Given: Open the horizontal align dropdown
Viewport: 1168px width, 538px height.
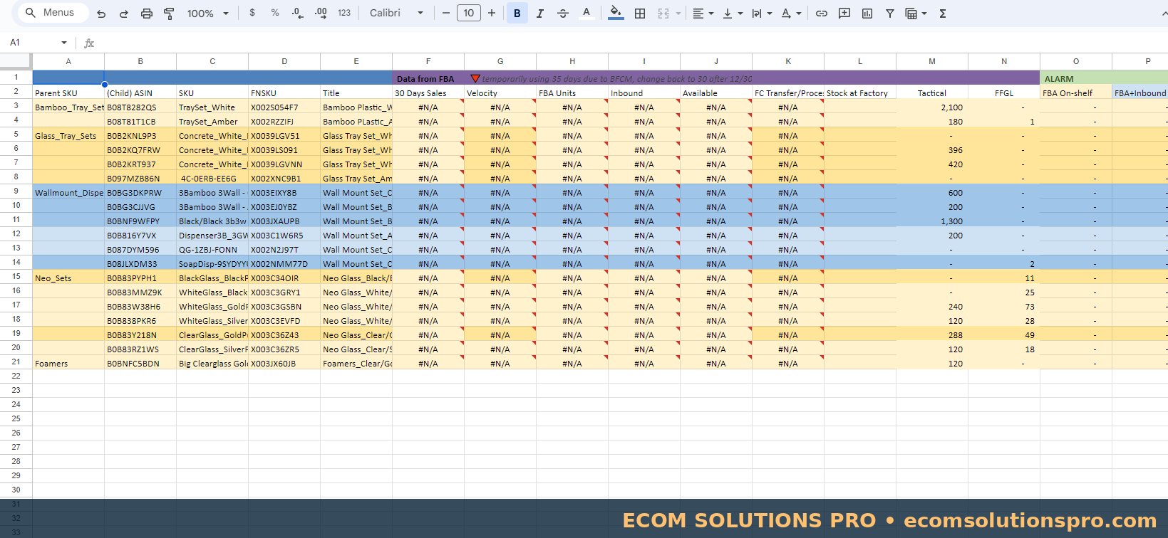Looking at the screenshot, I should (703, 14).
